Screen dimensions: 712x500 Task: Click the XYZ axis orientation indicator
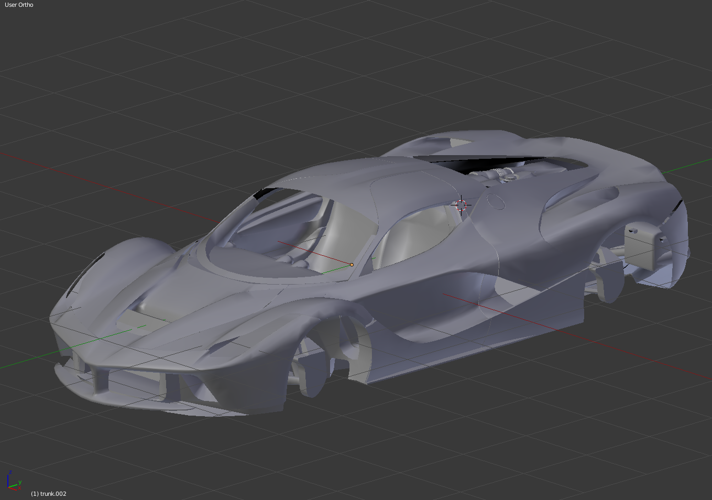(14, 481)
